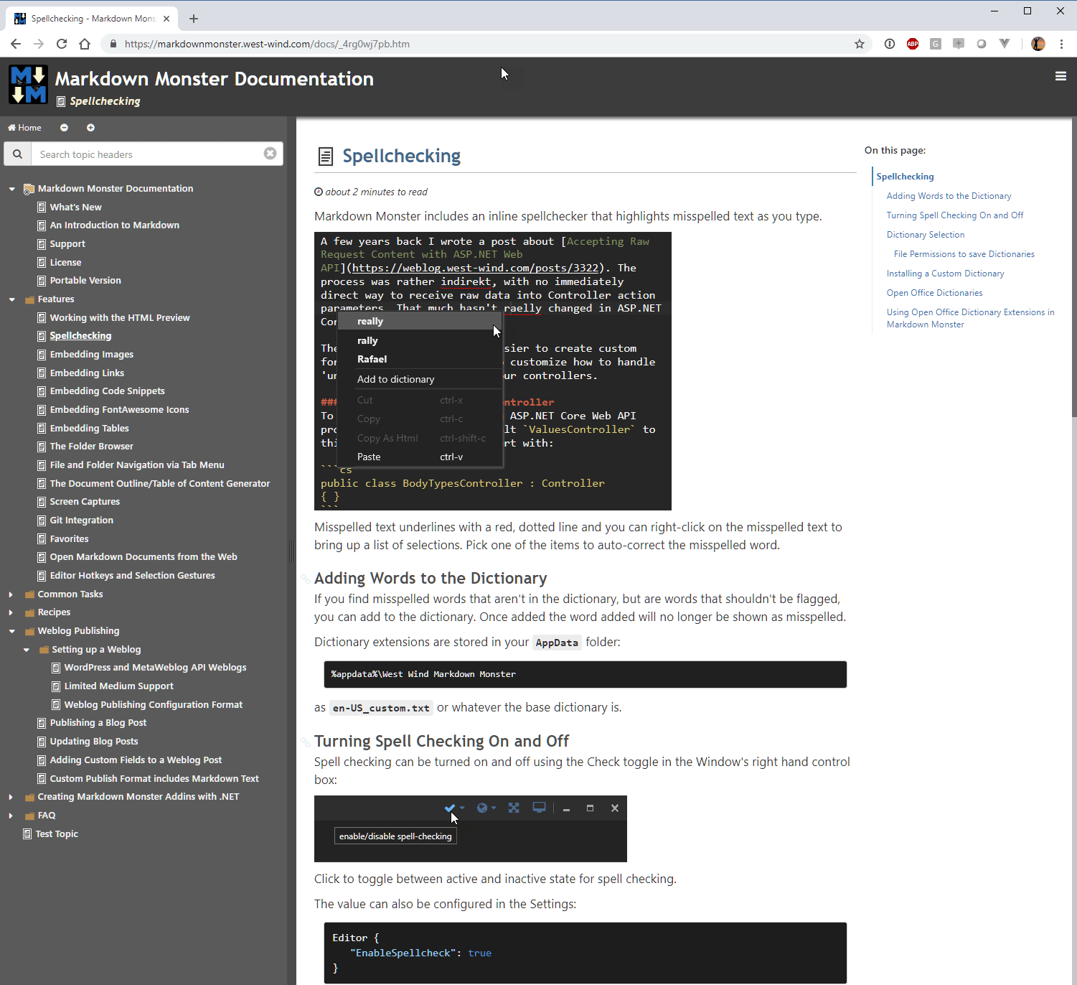Open Embedding Code Snippets topic
This screenshot has width=1077, height=985.
coord(107,391)
